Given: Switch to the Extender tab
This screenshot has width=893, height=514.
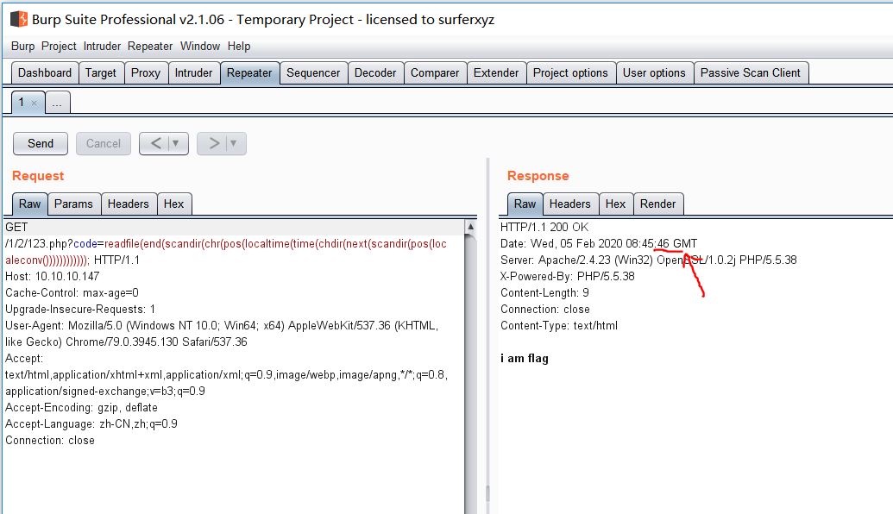Looking at the screenshot, I should pyautogui.click(x=496, y=72).
